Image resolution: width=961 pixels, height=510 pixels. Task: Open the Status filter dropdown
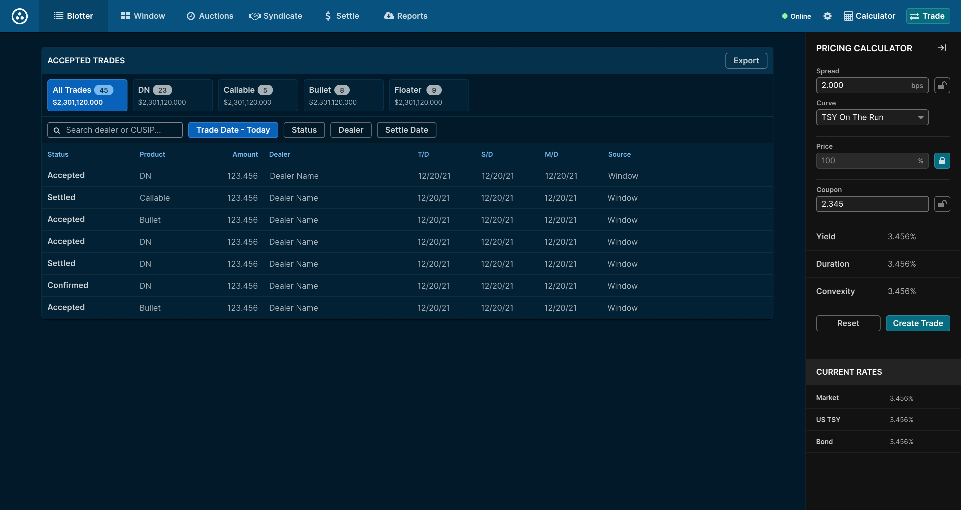304,130
